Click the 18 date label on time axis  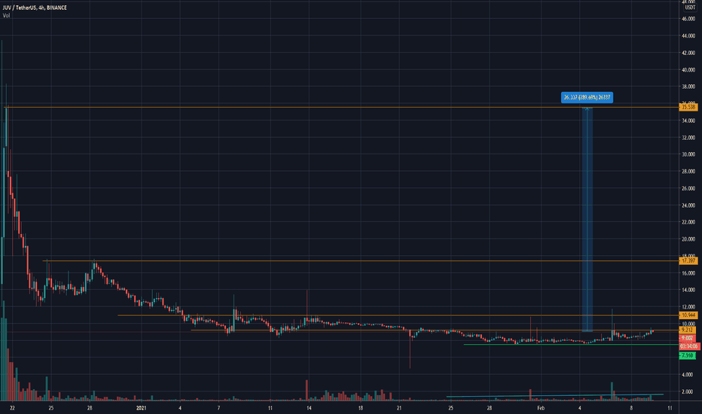tap(360, 408)
